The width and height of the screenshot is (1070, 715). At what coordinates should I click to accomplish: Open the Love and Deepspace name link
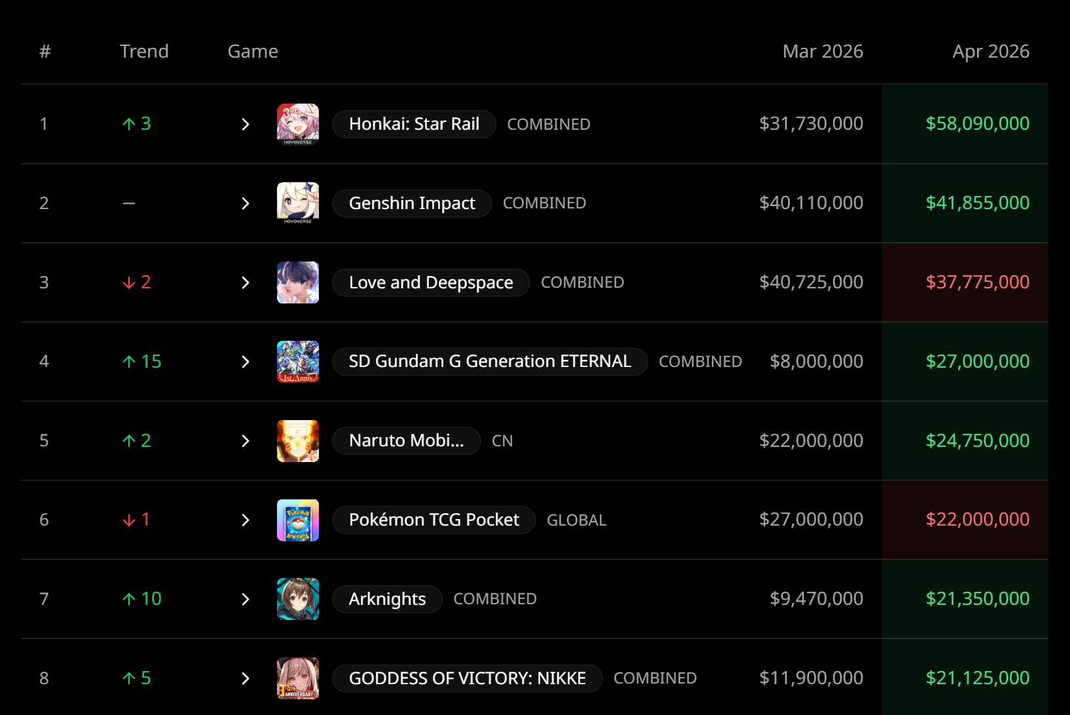[431, 282]
